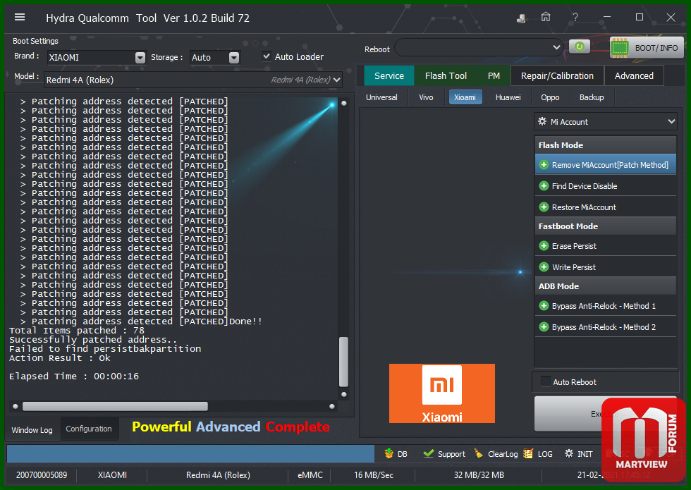The image size is (691, 490).
Task: Open the Huawei sub-tab
Action: (508, 97)
